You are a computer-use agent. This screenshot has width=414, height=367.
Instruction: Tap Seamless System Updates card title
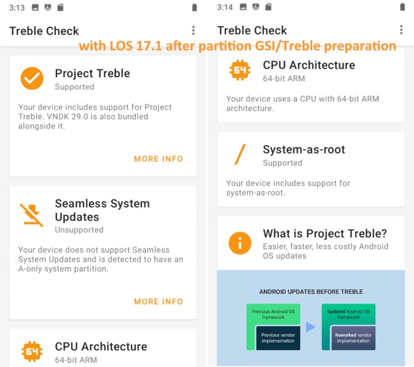(x=102, y=210)
